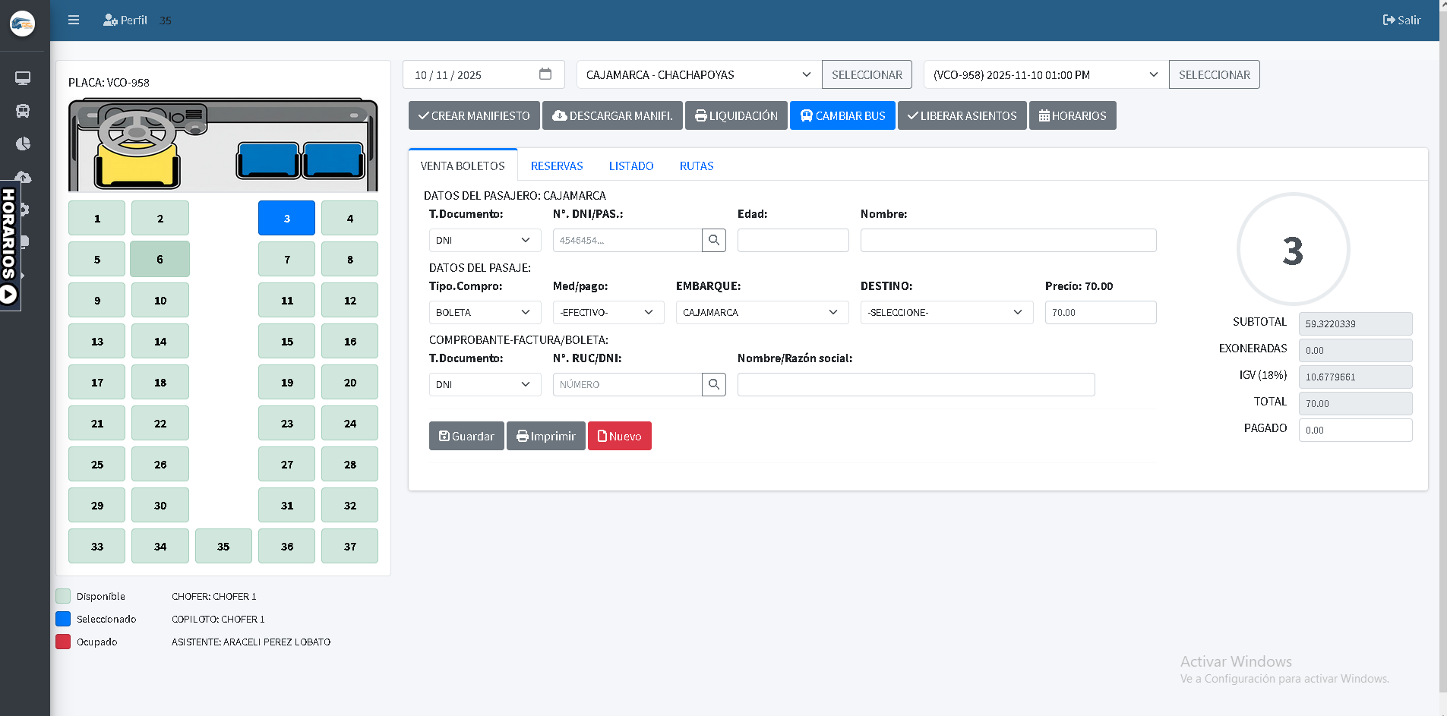
Task: Open the LISTADO tab
Action: (x=630, y=166)
